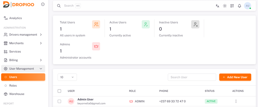Switch theme with sun icon

[225, 6]
